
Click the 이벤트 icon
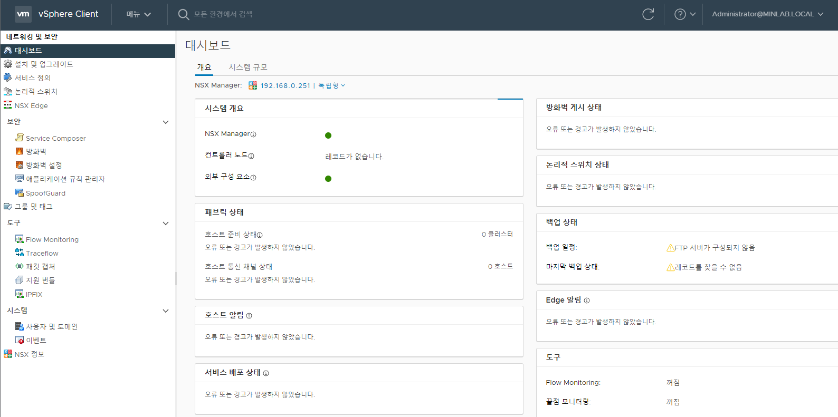pyautogui.click(x=20, y=340)
